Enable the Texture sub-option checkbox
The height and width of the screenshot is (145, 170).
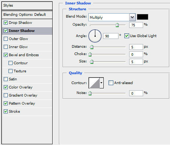tap(10, 71)
